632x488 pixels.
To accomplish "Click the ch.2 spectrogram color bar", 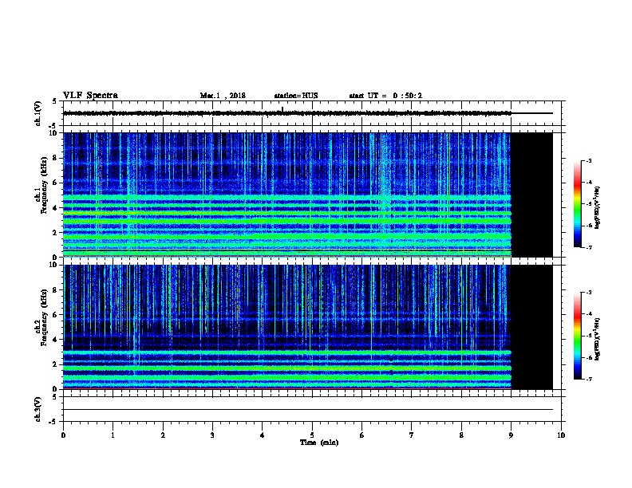I will 578,336.
